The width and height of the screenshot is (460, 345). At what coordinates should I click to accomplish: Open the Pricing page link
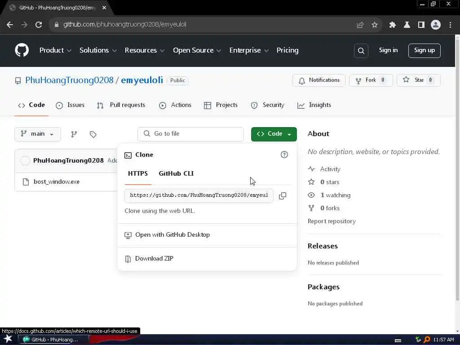[287, 50]
